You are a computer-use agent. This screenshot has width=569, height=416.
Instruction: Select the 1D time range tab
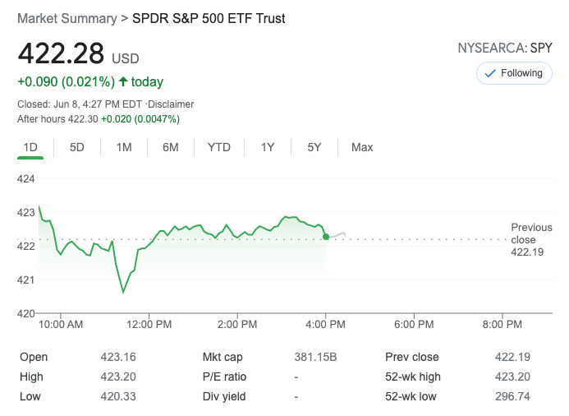click(x=30, y=147)
